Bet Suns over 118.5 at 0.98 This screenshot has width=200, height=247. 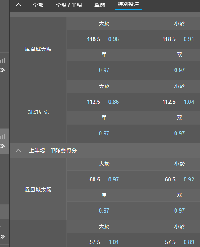(104, 39)
